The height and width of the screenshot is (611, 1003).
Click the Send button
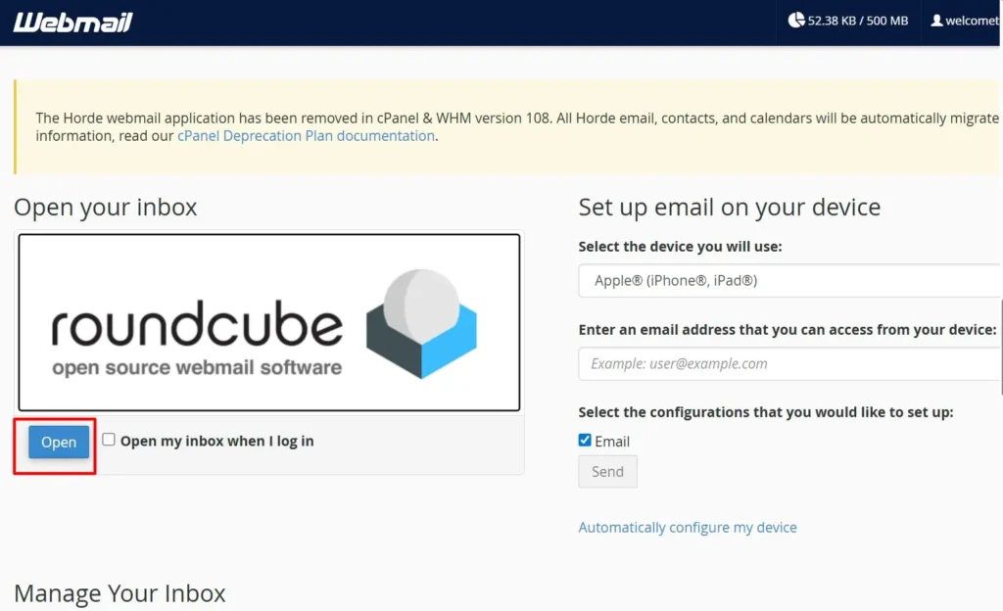click(607, 472)
